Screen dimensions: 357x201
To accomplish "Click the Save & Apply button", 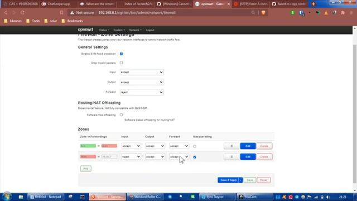I will click(x=228, y=180).
